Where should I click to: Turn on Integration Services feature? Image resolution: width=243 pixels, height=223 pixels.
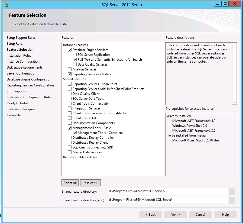click(70, 108)
